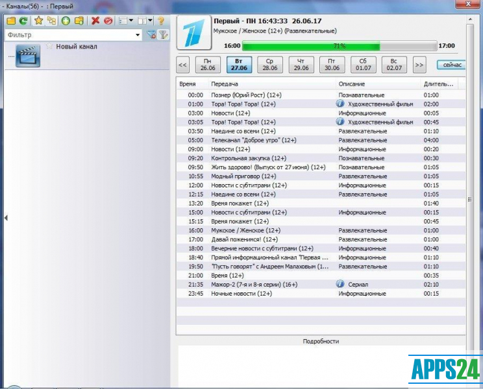Click the add folder icon in toolbar
The height and width of the screenshot is (389, 483).
pyautogui.click(x=79, y=21)
